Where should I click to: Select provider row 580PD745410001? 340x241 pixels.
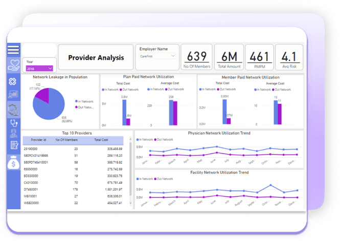(x=73, y=162)
